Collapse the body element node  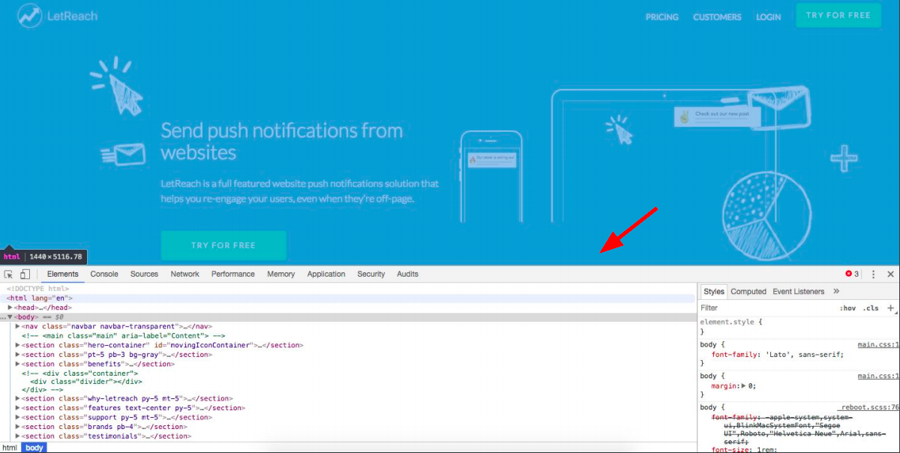point(10,317)
